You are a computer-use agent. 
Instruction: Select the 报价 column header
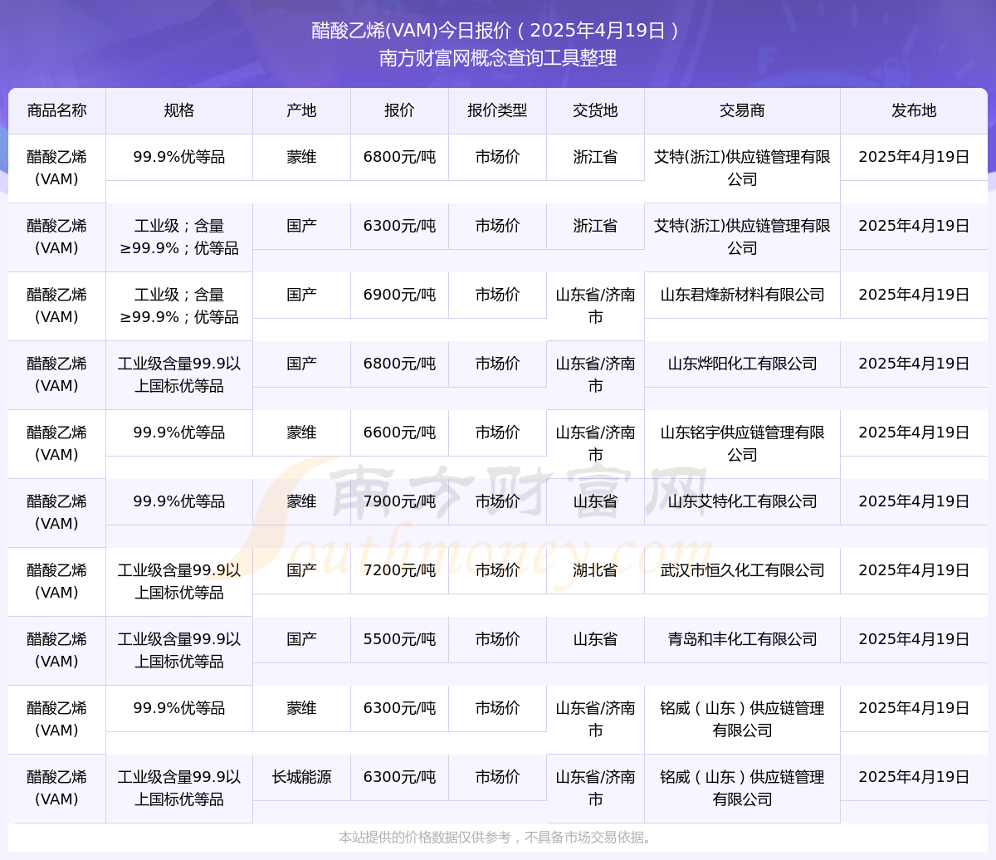399,110
